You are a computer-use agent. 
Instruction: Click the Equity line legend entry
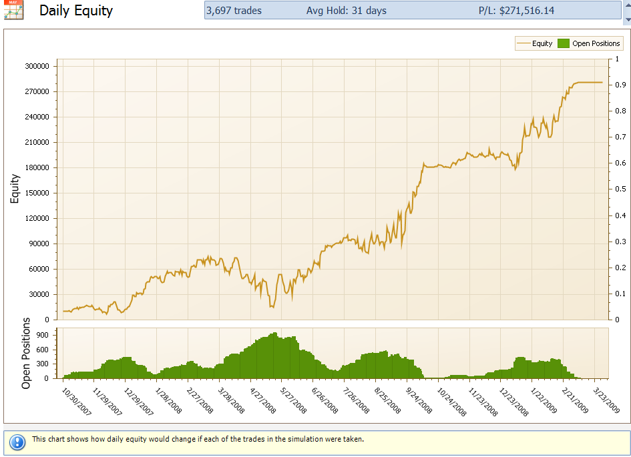534,43
